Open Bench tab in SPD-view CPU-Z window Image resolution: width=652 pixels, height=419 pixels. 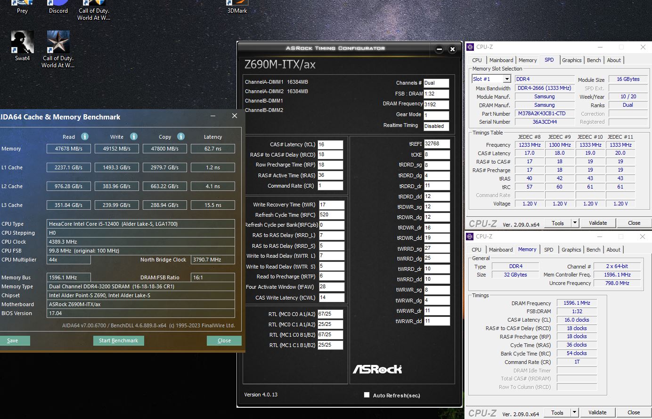(x=594, y=60)
